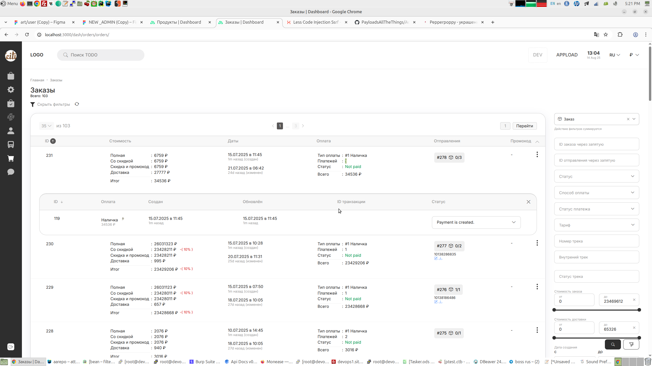
Task: Open three-dot menu for order 231
Action: [537, 155]
